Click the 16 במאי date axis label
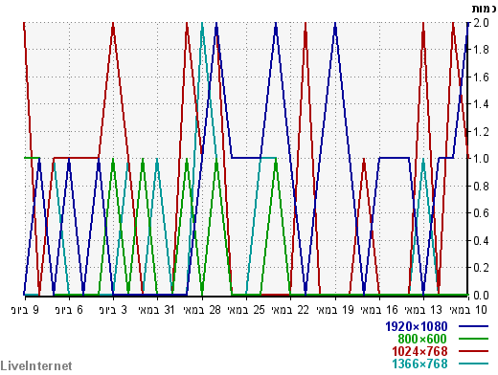This screenshot has height=375, width=498. [379, 310]
